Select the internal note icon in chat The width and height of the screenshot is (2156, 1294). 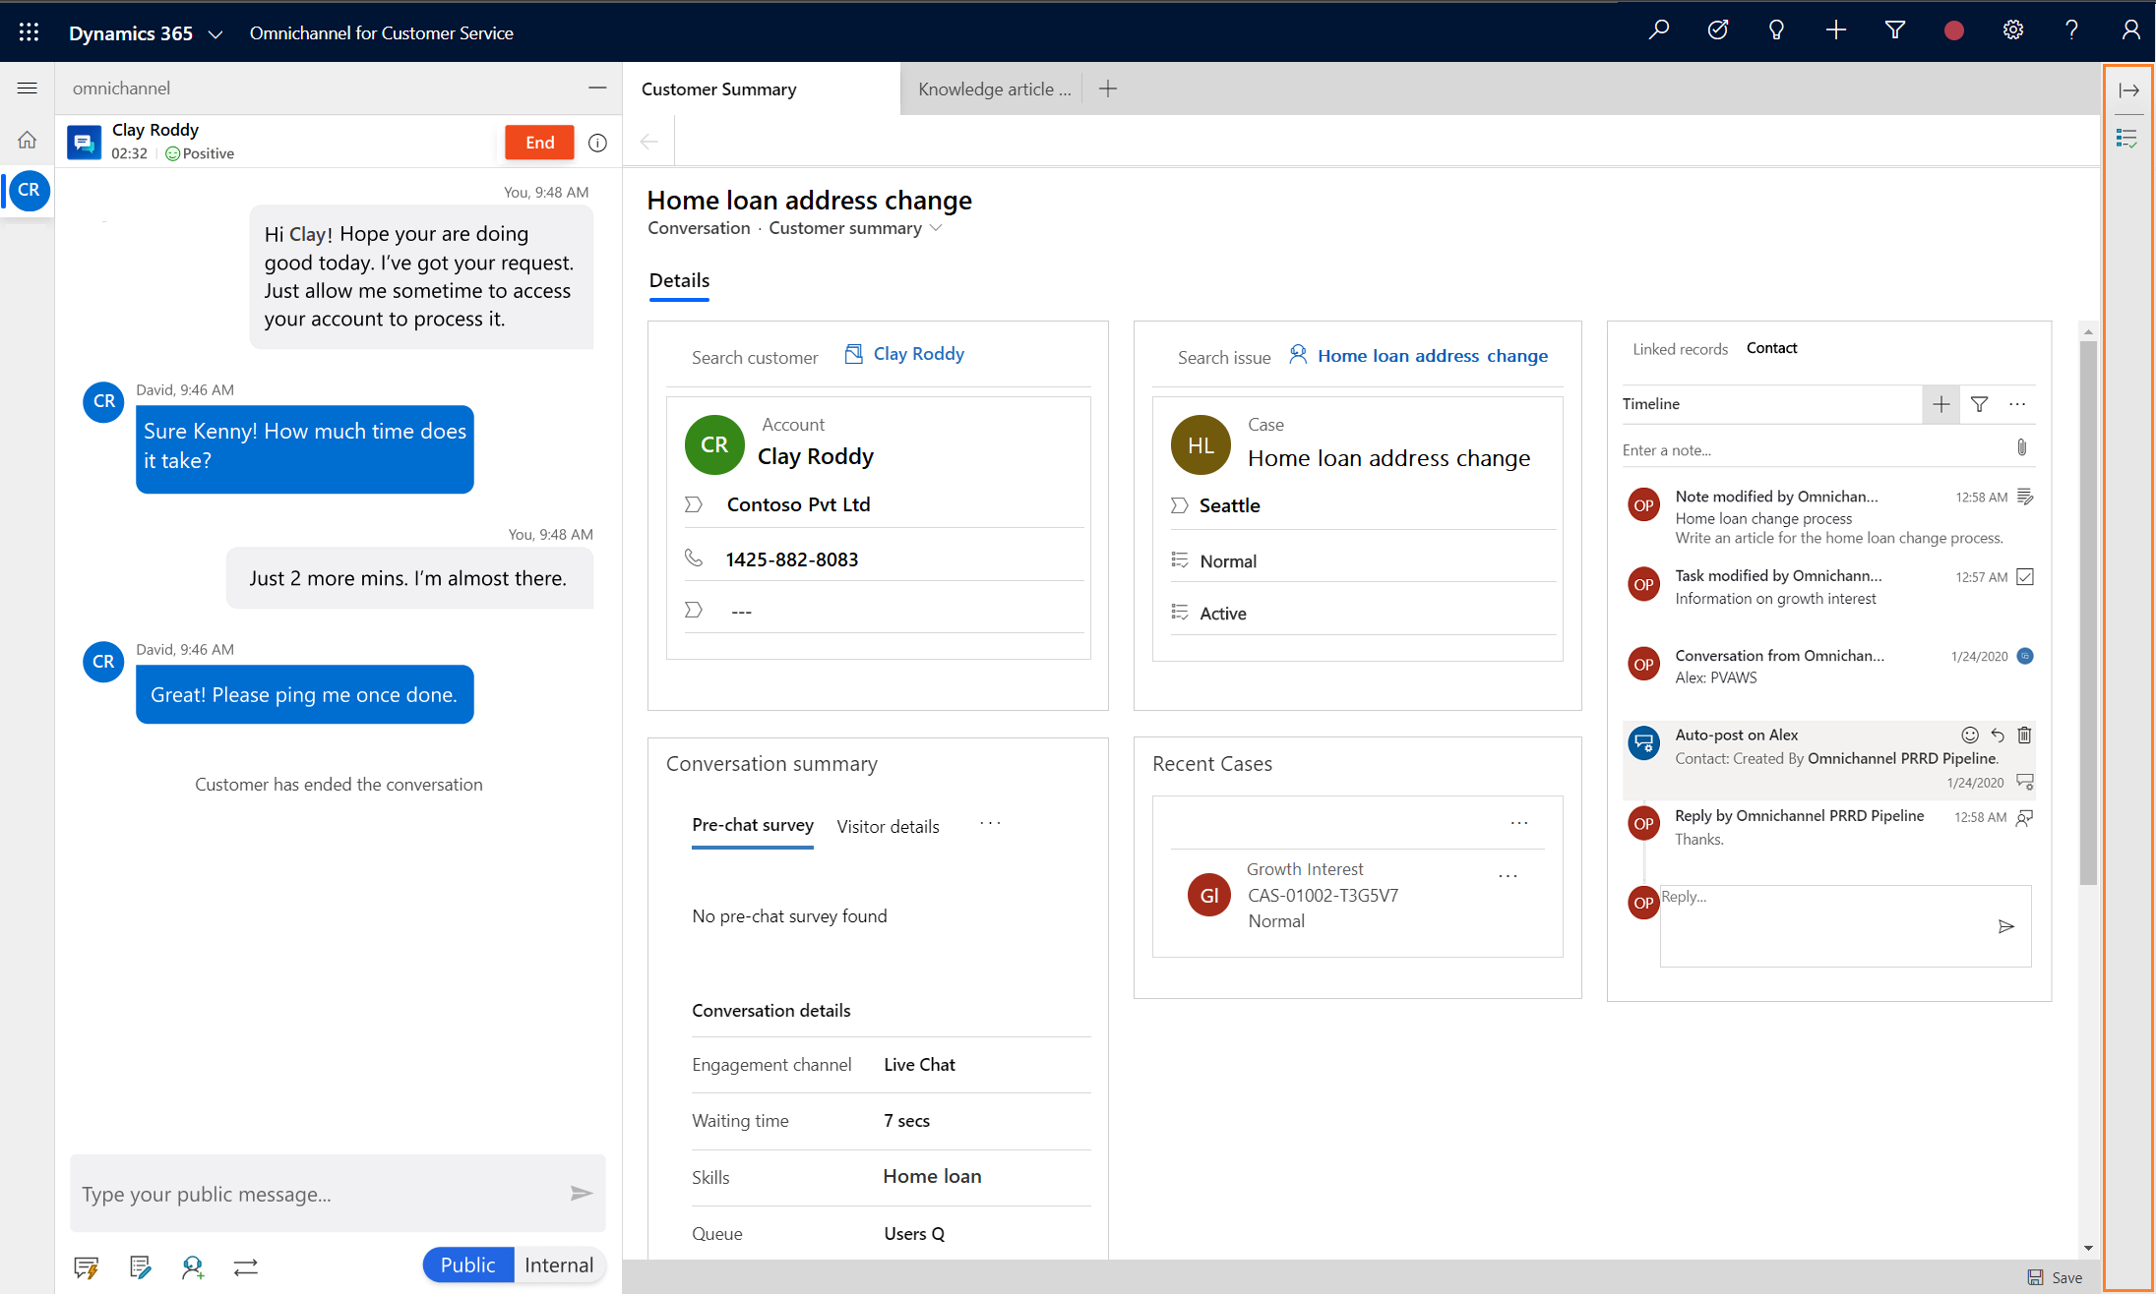tap(139, 1266)
